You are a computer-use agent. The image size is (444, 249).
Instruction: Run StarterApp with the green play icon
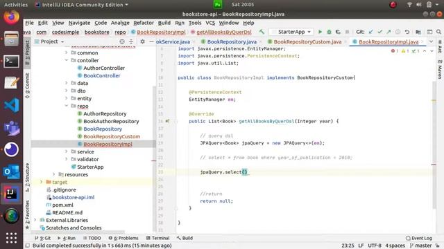(x=320, y=32)
